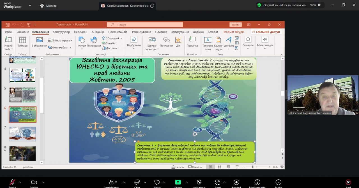Select slide 7 thumbnail in slide panel

(22, 134)
